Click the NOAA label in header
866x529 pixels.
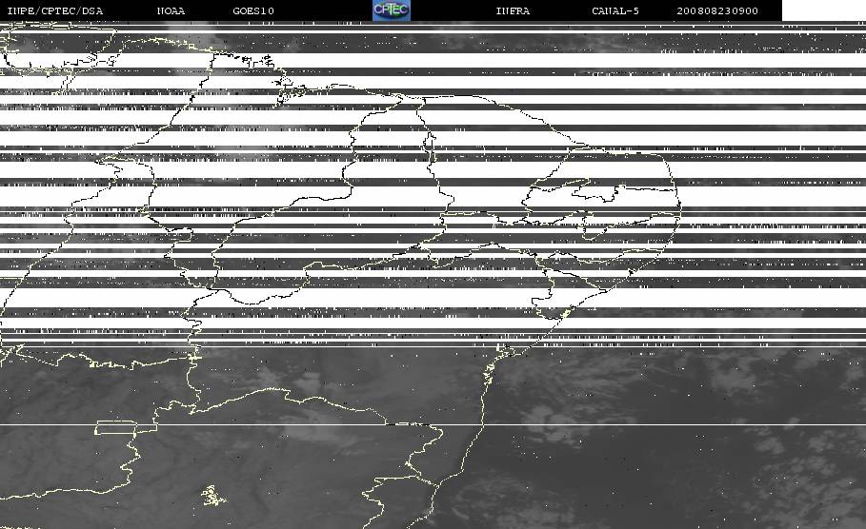click(171, 11)
